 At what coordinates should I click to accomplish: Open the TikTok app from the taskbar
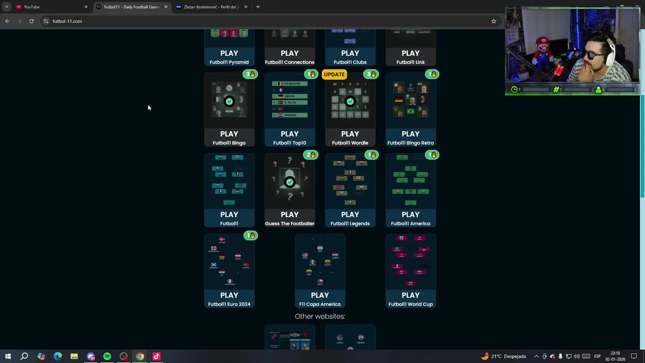point(156,356)
